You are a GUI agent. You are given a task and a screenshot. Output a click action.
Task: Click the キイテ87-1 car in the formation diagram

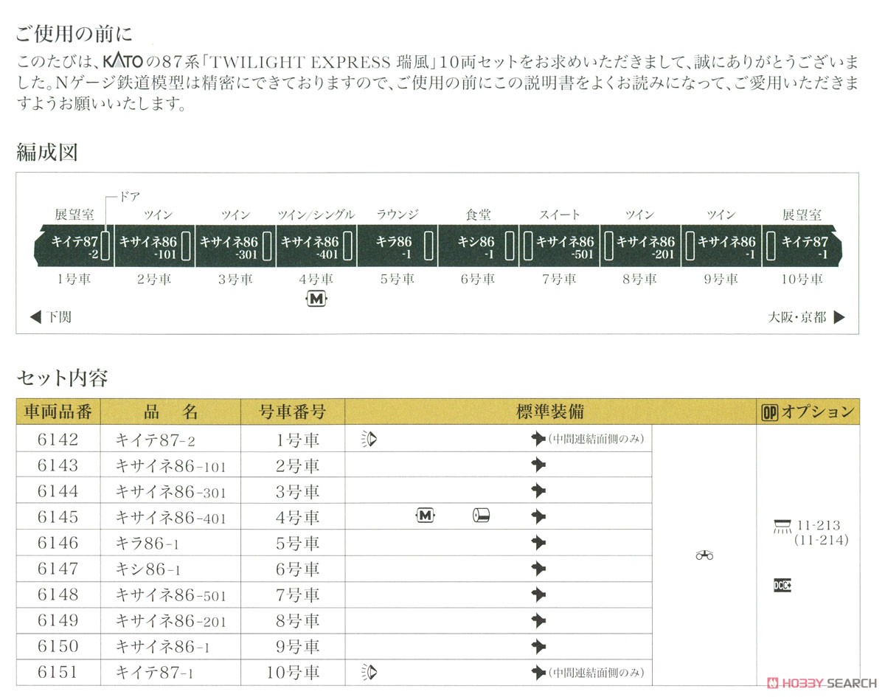pos(803,246)
